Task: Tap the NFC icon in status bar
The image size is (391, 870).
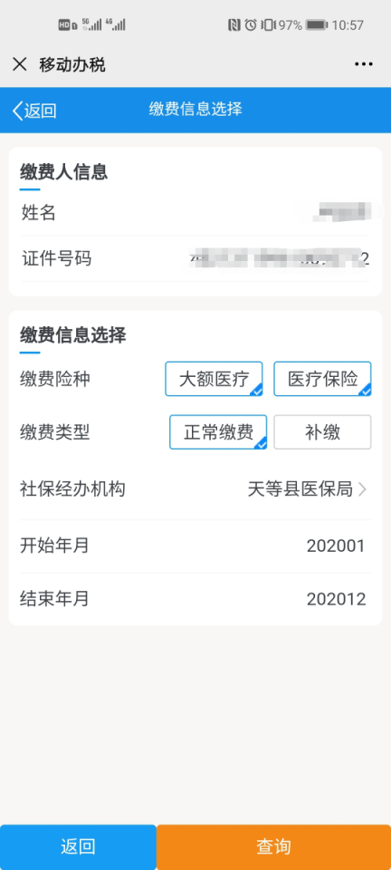Action: click(x=234, y=25)
